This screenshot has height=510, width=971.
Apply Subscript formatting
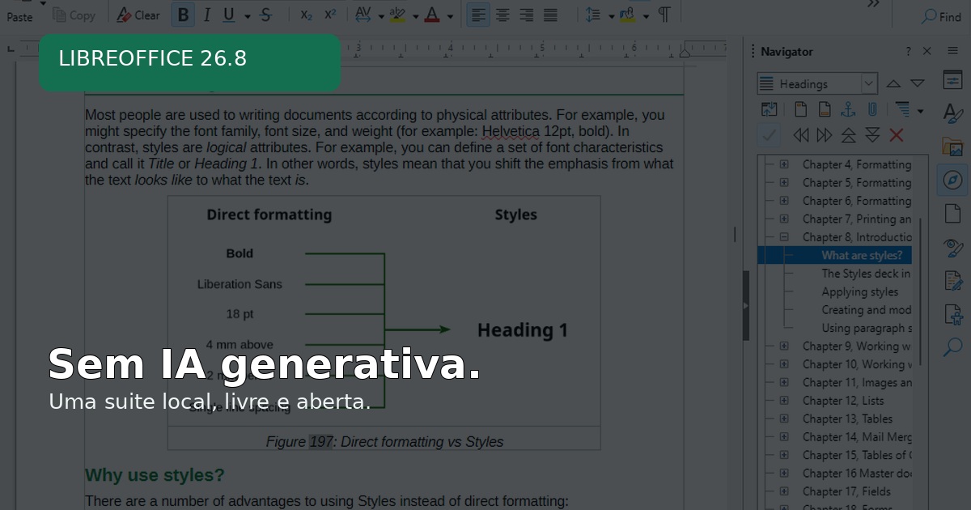click(x=306, y=15)
